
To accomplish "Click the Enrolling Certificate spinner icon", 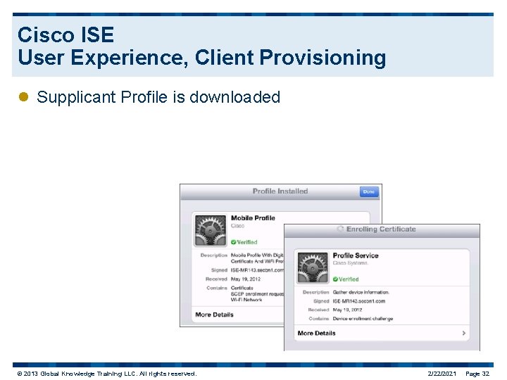I will 340,229.
